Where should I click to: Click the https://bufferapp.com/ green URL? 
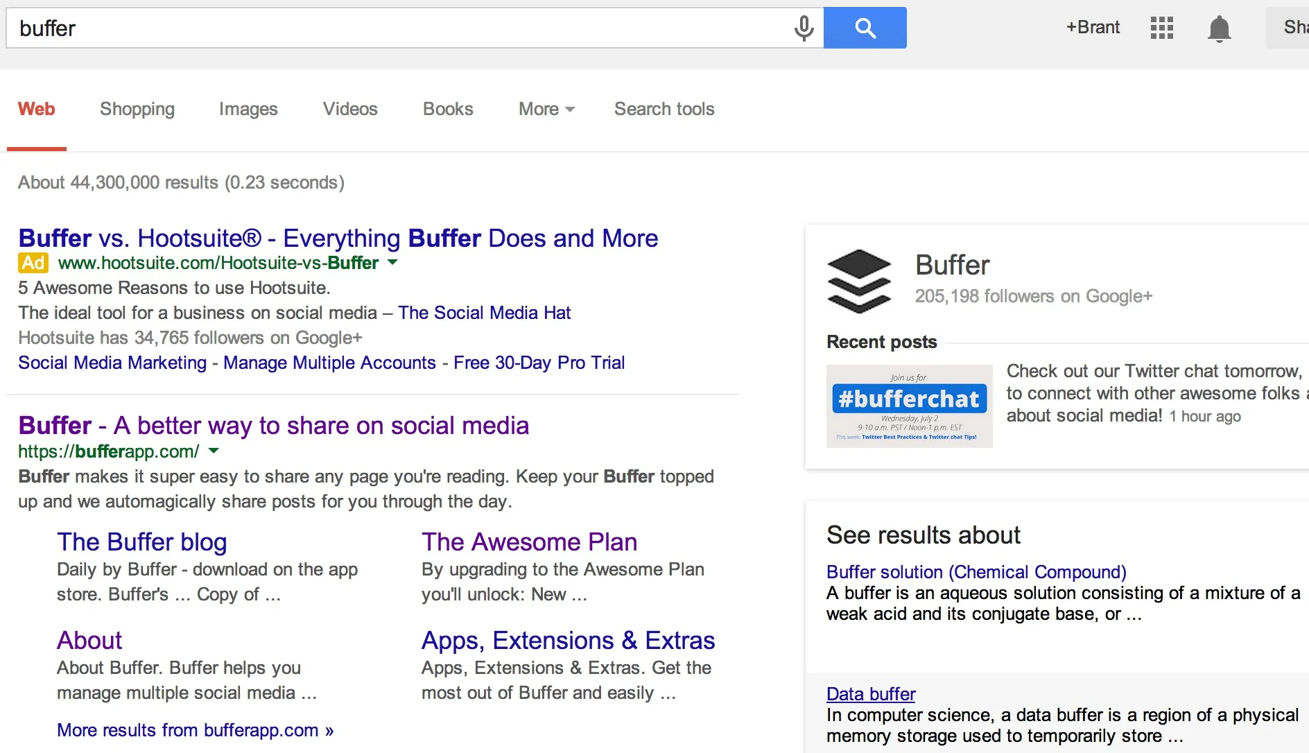109,451
